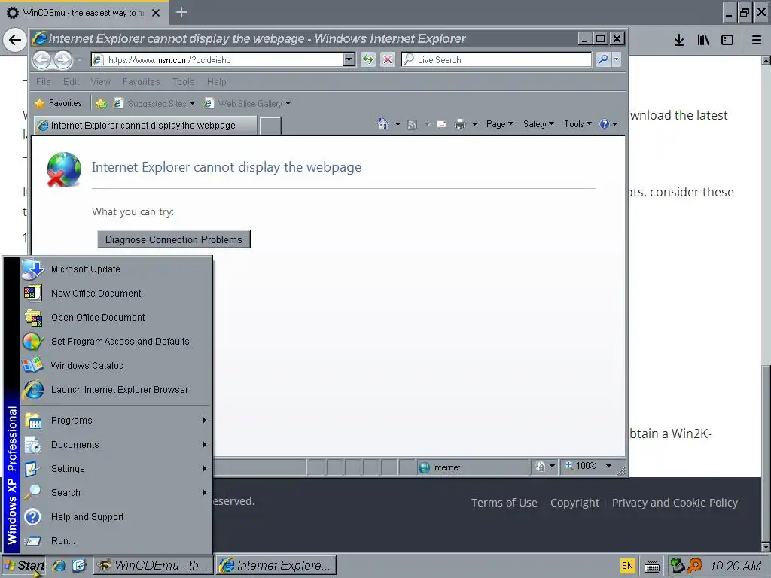The width and height of the screenshot is (771, 578).
Task: Click Show Desktop quick launch icon
Action: click(78, 566)
